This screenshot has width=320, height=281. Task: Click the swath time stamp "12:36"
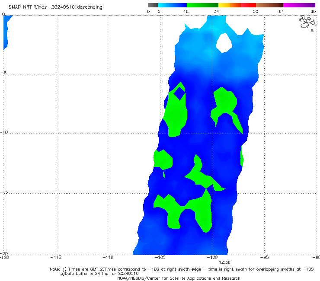[224, 262]
